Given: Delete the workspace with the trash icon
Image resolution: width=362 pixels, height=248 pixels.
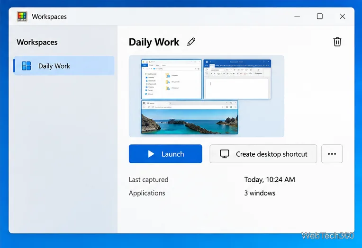Looking at the screenshot, I should click(337, 42).
